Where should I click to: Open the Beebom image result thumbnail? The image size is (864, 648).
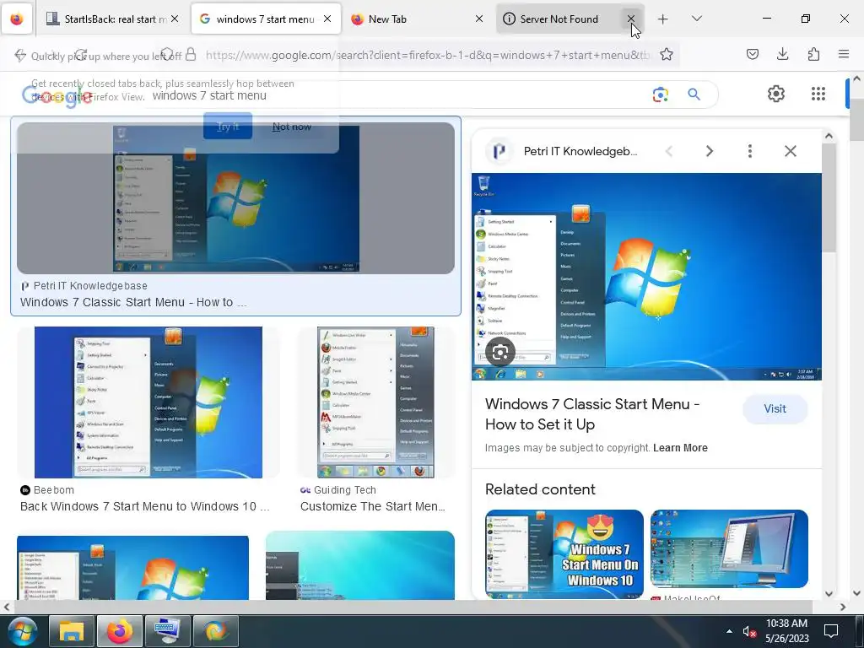148,402
